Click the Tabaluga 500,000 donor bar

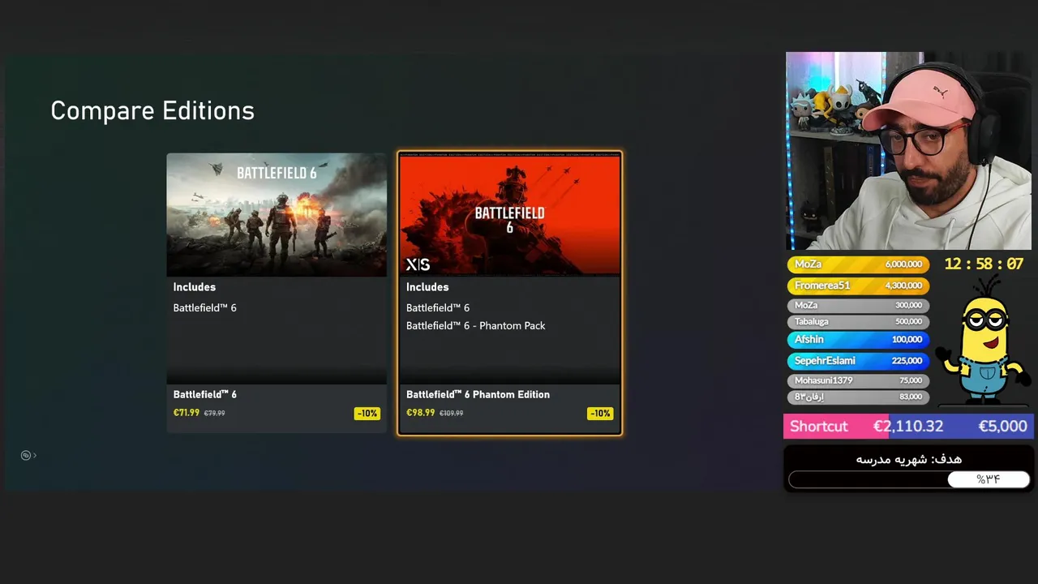[858, 321]
